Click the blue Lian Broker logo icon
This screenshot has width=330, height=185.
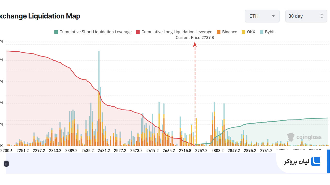316,161
